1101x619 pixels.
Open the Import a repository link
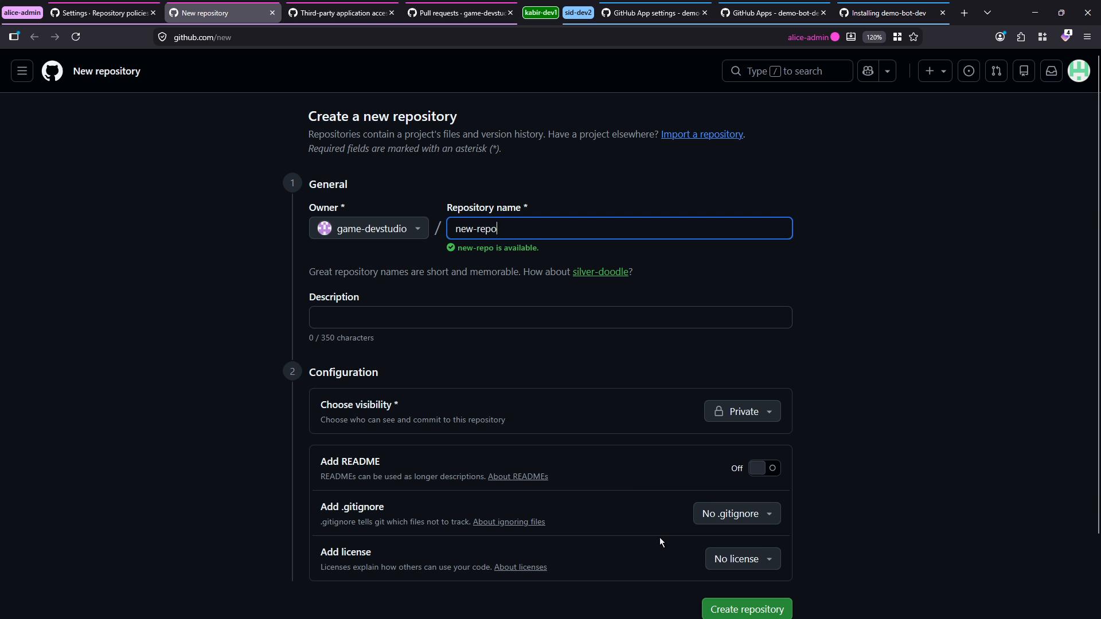pos(702,134)
